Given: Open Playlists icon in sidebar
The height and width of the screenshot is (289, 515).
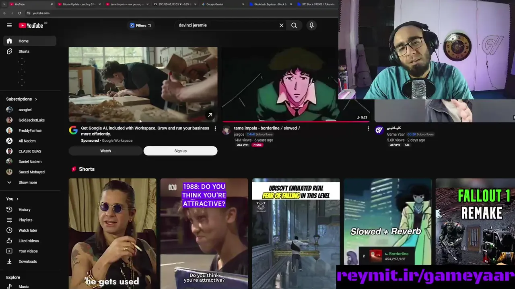Looking at the screenshot, I should coord(9,220).
